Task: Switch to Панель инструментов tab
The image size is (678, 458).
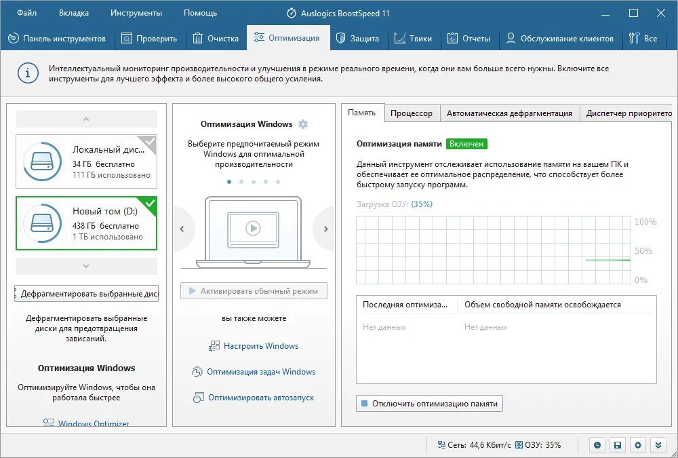Action: pos(58,39)
